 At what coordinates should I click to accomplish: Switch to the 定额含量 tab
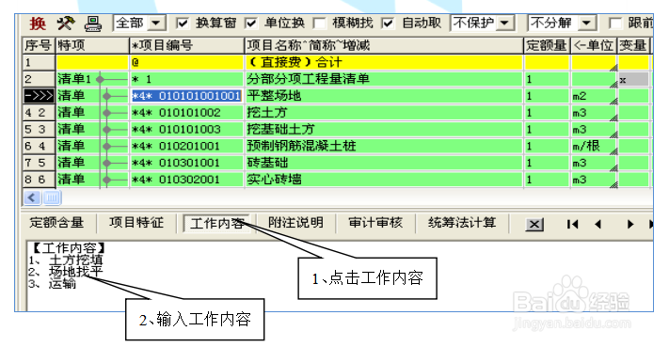[x=56, y=223]
